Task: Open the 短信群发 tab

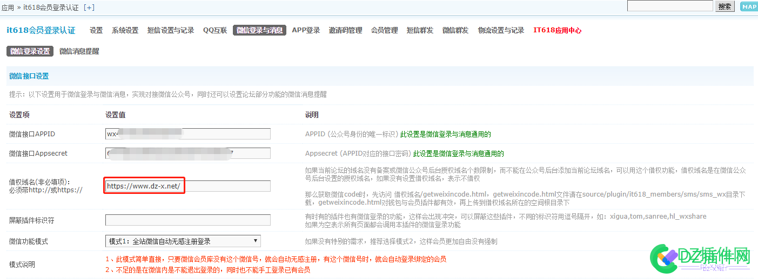Action: (420, 30)
